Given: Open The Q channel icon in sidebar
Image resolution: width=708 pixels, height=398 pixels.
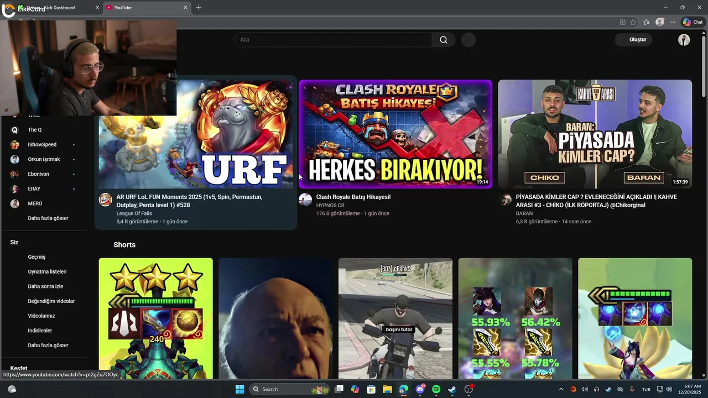Looking at the screenshot, I should 15,130.
